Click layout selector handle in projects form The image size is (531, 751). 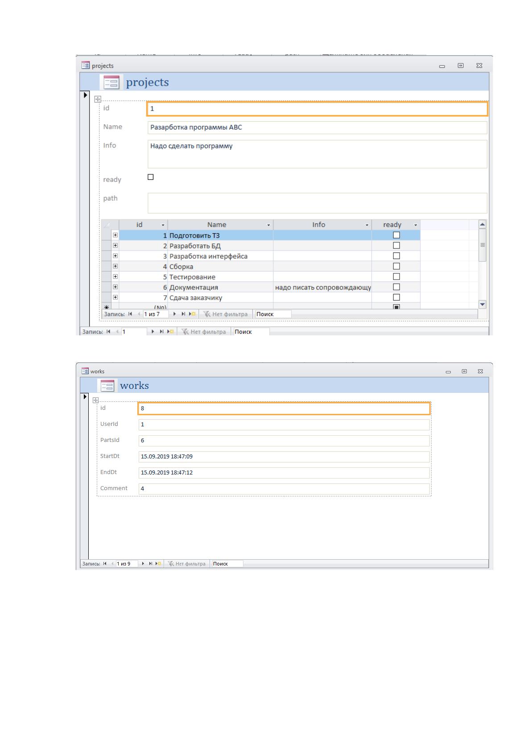click(98, 99)
